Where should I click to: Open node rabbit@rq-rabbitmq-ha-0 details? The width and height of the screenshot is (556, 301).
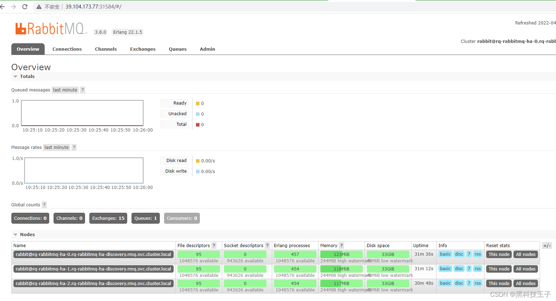click(93, 255)
